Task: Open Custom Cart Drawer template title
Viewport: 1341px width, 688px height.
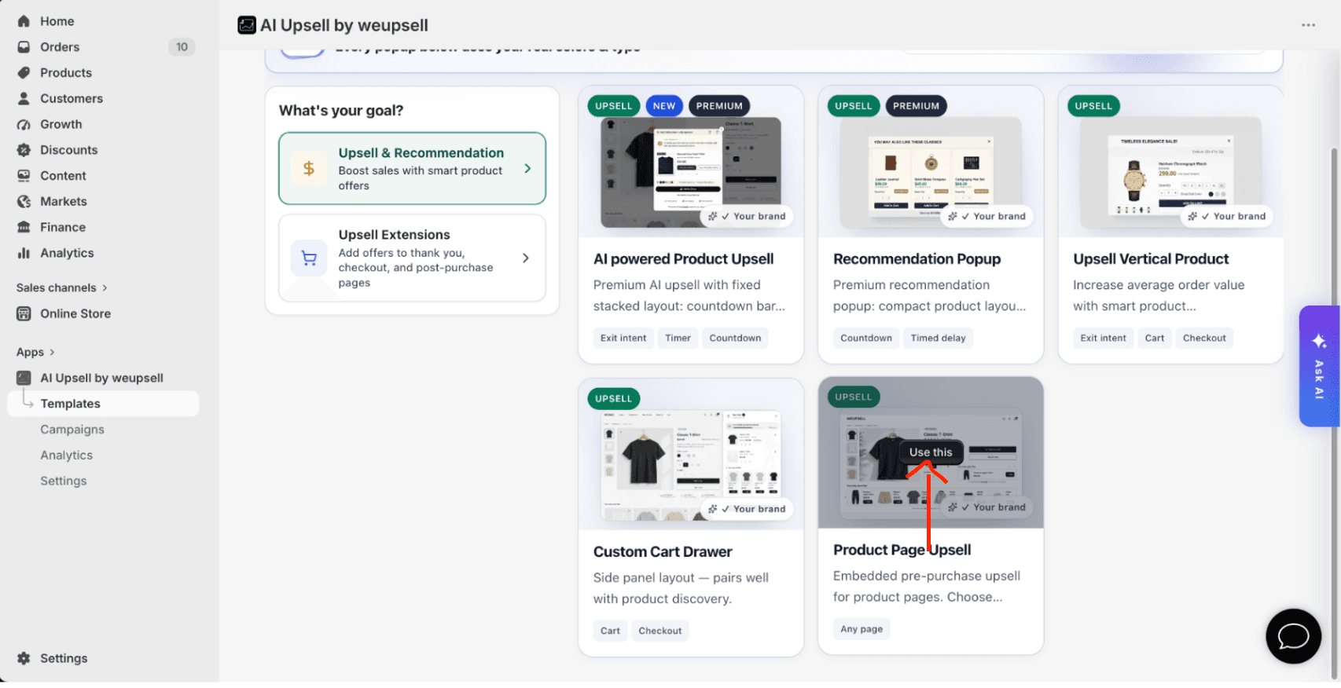Action: [663, 552]
